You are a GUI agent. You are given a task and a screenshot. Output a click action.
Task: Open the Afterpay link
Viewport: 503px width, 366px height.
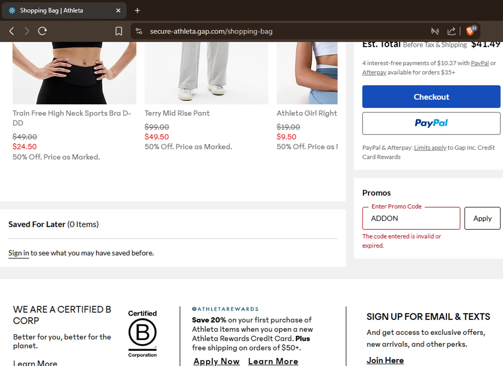pos(374,72)
